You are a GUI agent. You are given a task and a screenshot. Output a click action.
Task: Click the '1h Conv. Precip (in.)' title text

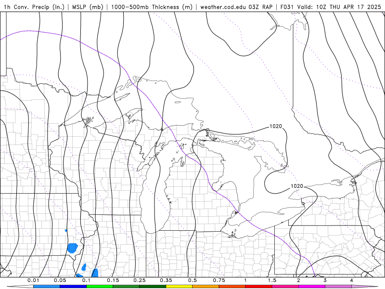(34, 7)
